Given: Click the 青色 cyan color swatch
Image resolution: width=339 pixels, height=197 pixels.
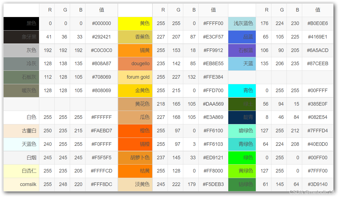Looking at the screenshot, I should pos(242,91).
